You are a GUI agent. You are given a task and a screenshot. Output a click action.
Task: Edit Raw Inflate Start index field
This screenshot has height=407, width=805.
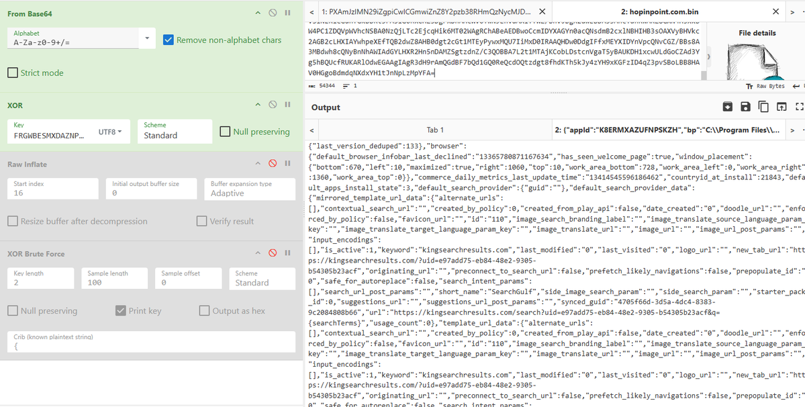(x=53, y=189)
